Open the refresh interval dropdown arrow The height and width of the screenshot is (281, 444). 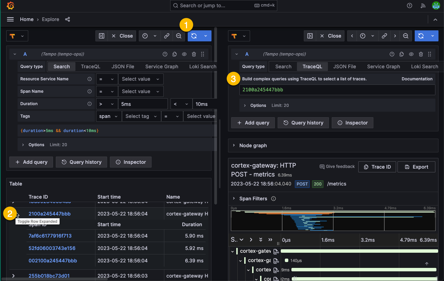pyautogui.click(x=206, y=36)
